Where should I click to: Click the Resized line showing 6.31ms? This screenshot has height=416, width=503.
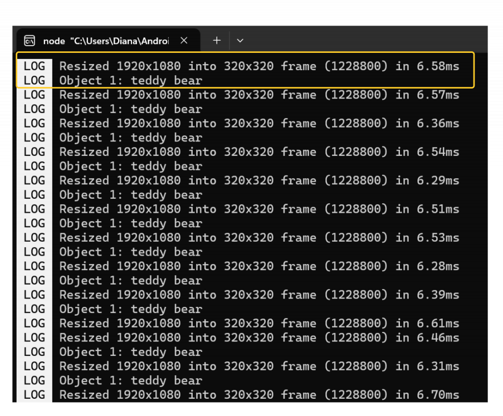(259, 366)
